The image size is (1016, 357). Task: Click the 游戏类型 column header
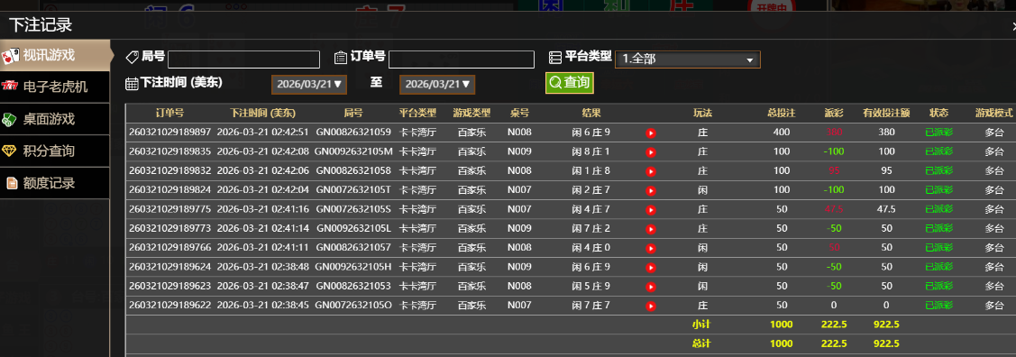point(471,113)
